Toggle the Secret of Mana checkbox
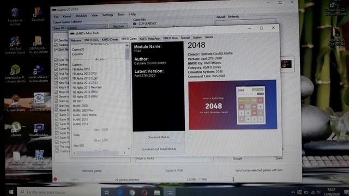 click(x=56, y=96)
